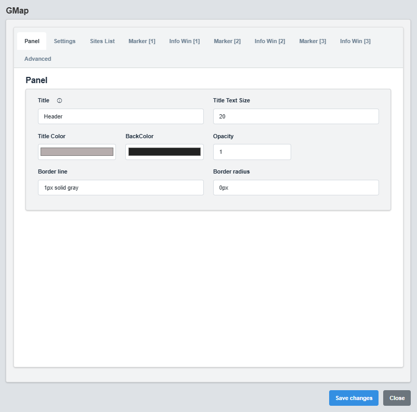
Task: Open the BackColor color picker
Action: click(x=164, y=151)
